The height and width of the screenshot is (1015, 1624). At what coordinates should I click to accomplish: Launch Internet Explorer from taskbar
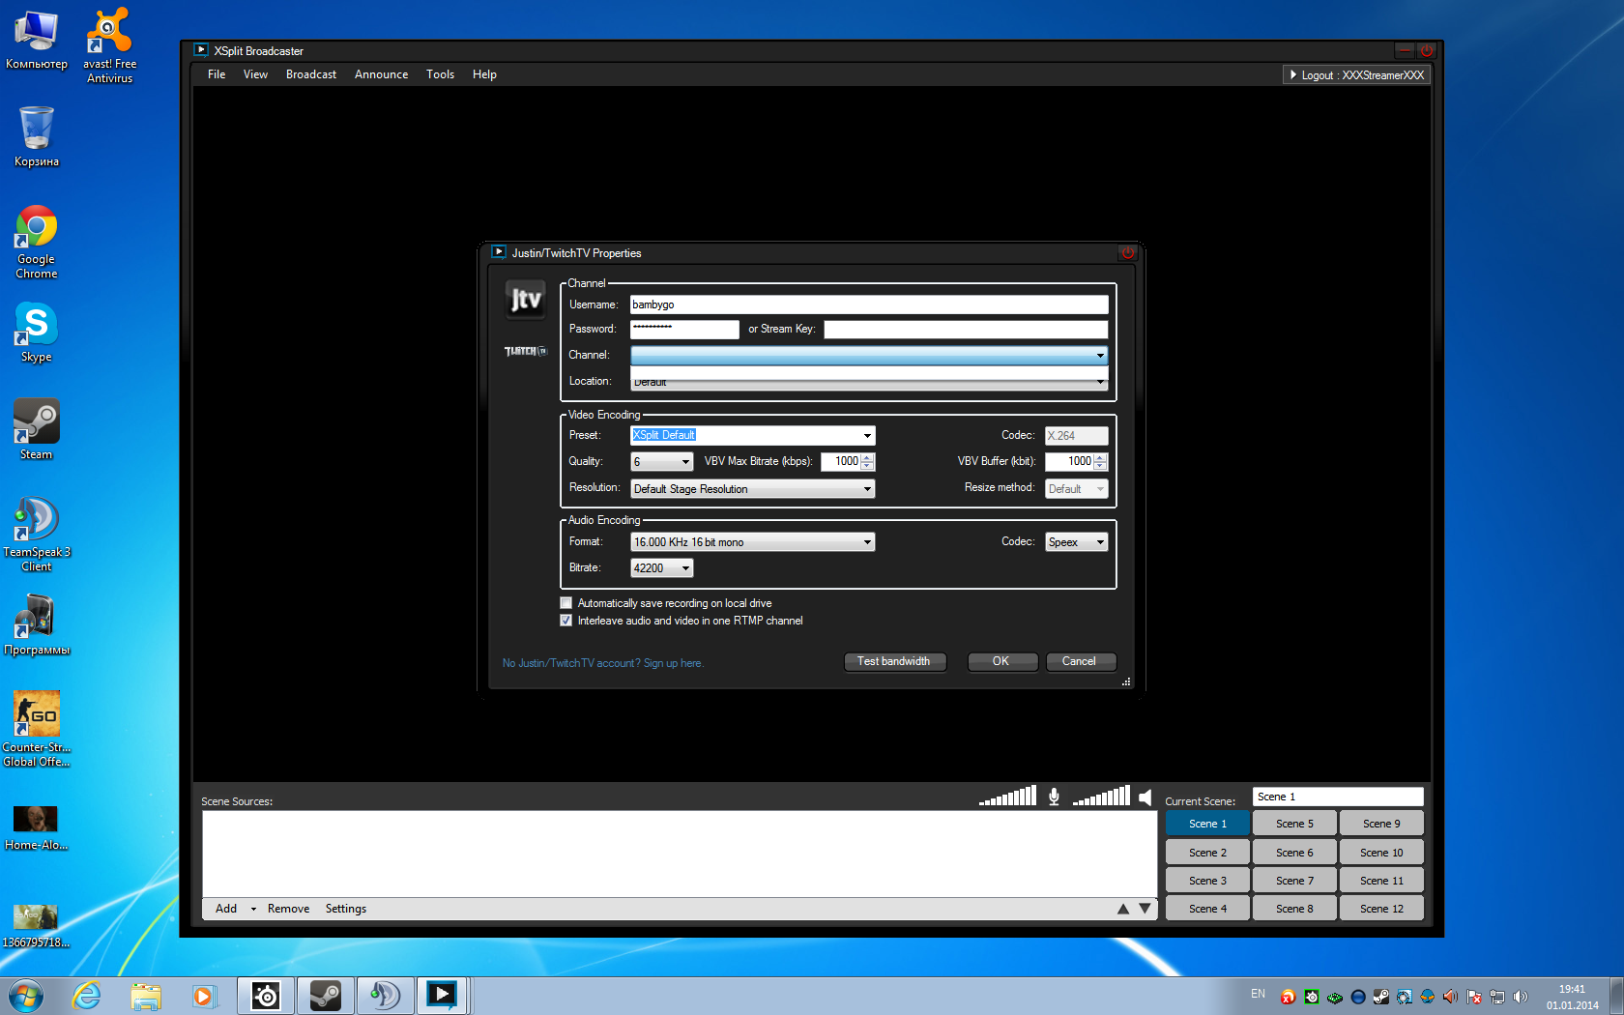coord(87,995)
